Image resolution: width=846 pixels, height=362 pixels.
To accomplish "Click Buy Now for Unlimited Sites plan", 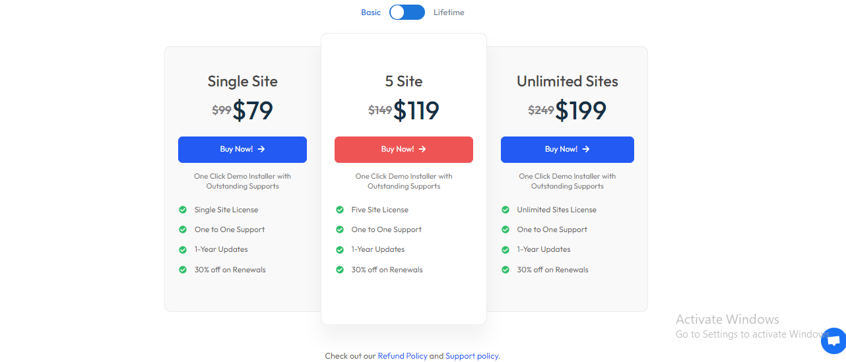I will coord(567,150).
